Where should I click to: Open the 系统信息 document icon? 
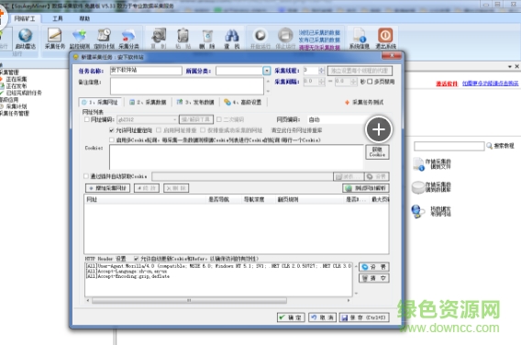[x=360, y=35]
